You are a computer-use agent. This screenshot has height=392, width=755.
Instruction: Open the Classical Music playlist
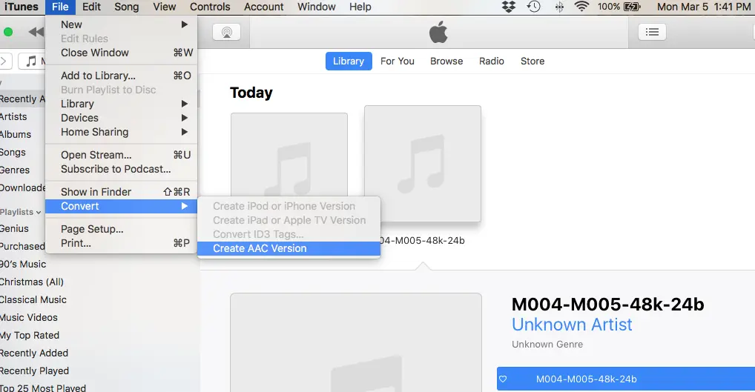33,299
